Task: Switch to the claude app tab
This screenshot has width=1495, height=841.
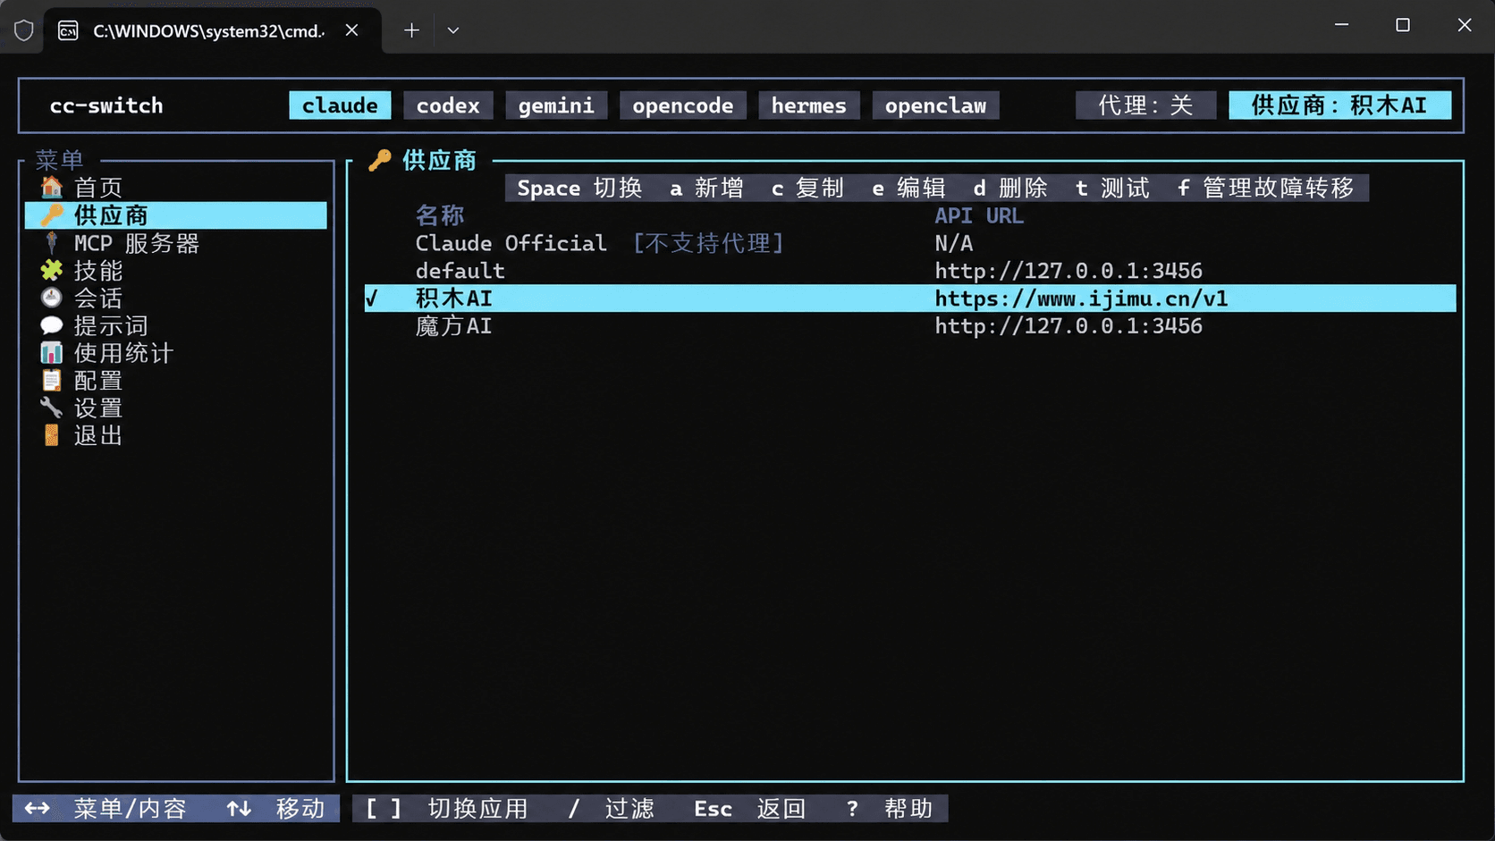Action: pos(340,105)
